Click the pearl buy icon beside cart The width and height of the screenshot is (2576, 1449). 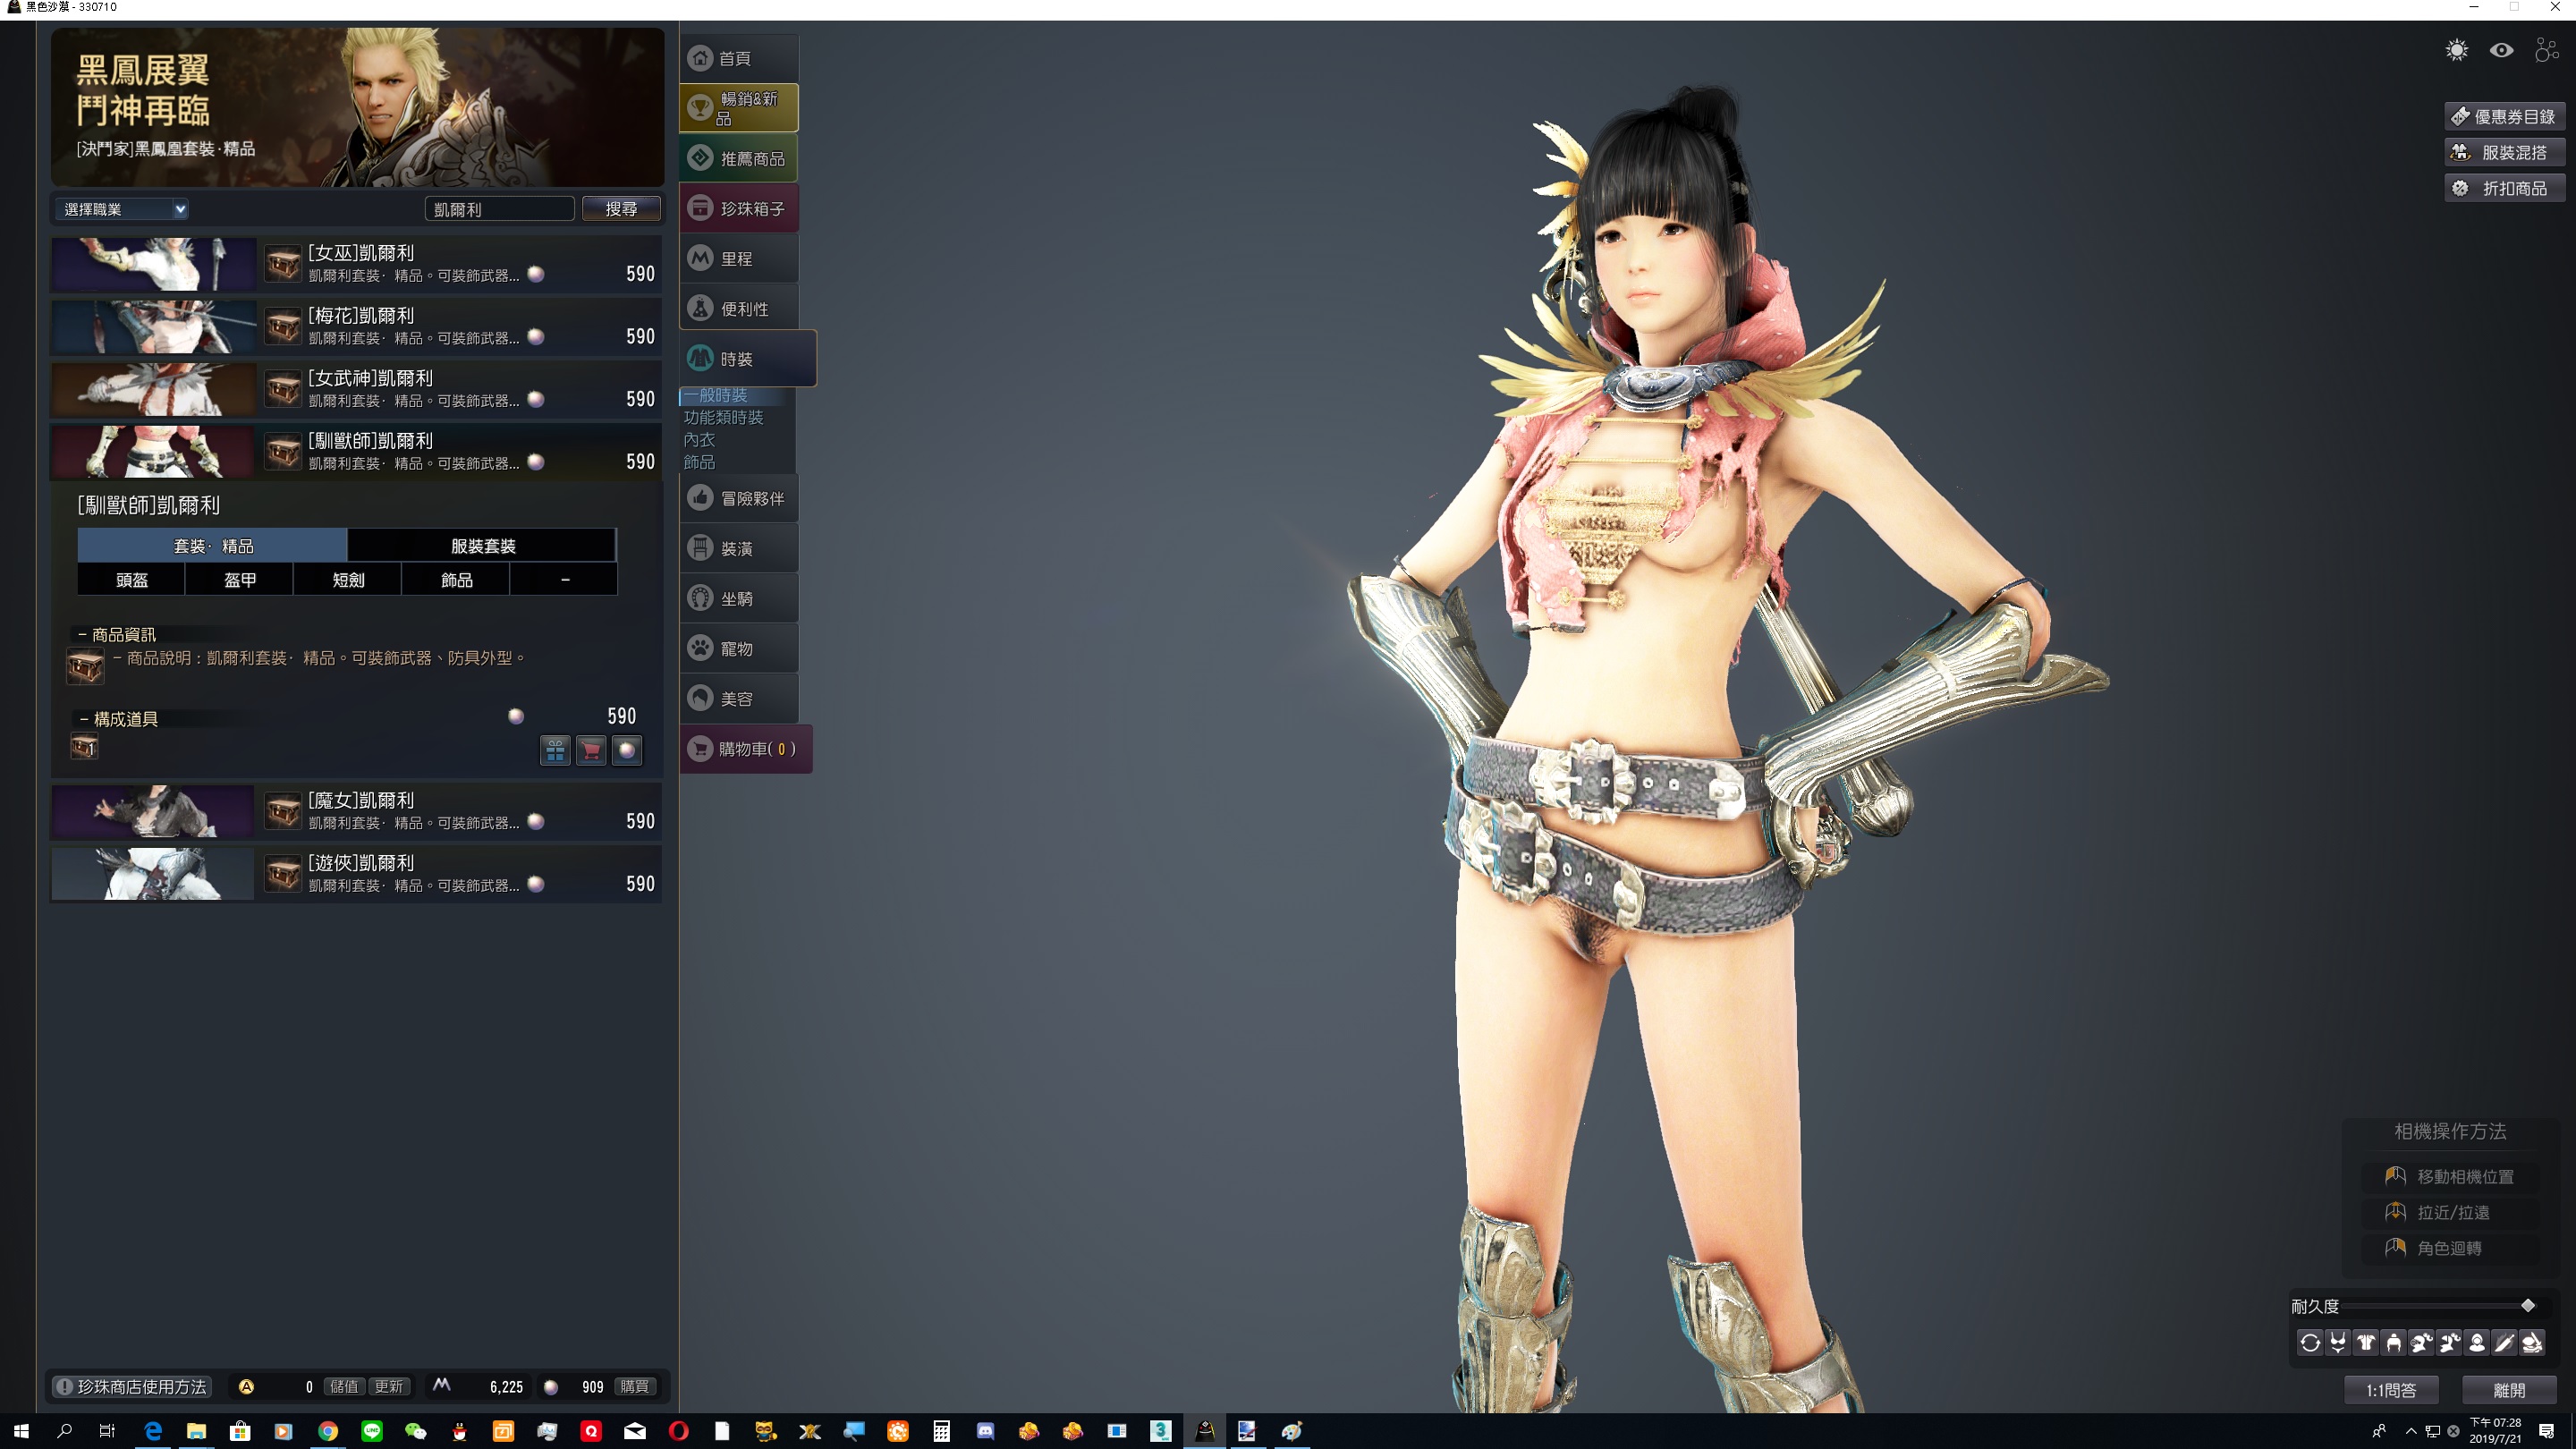coord(627,750)
